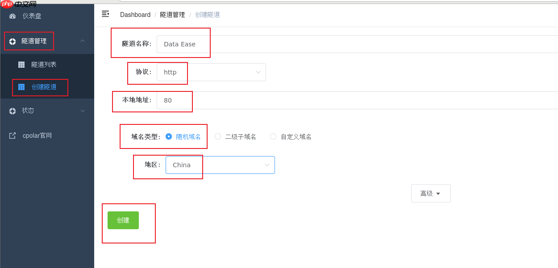Click the cpolar官网 external link icon
Screen dimensions: 558x268
12,135
